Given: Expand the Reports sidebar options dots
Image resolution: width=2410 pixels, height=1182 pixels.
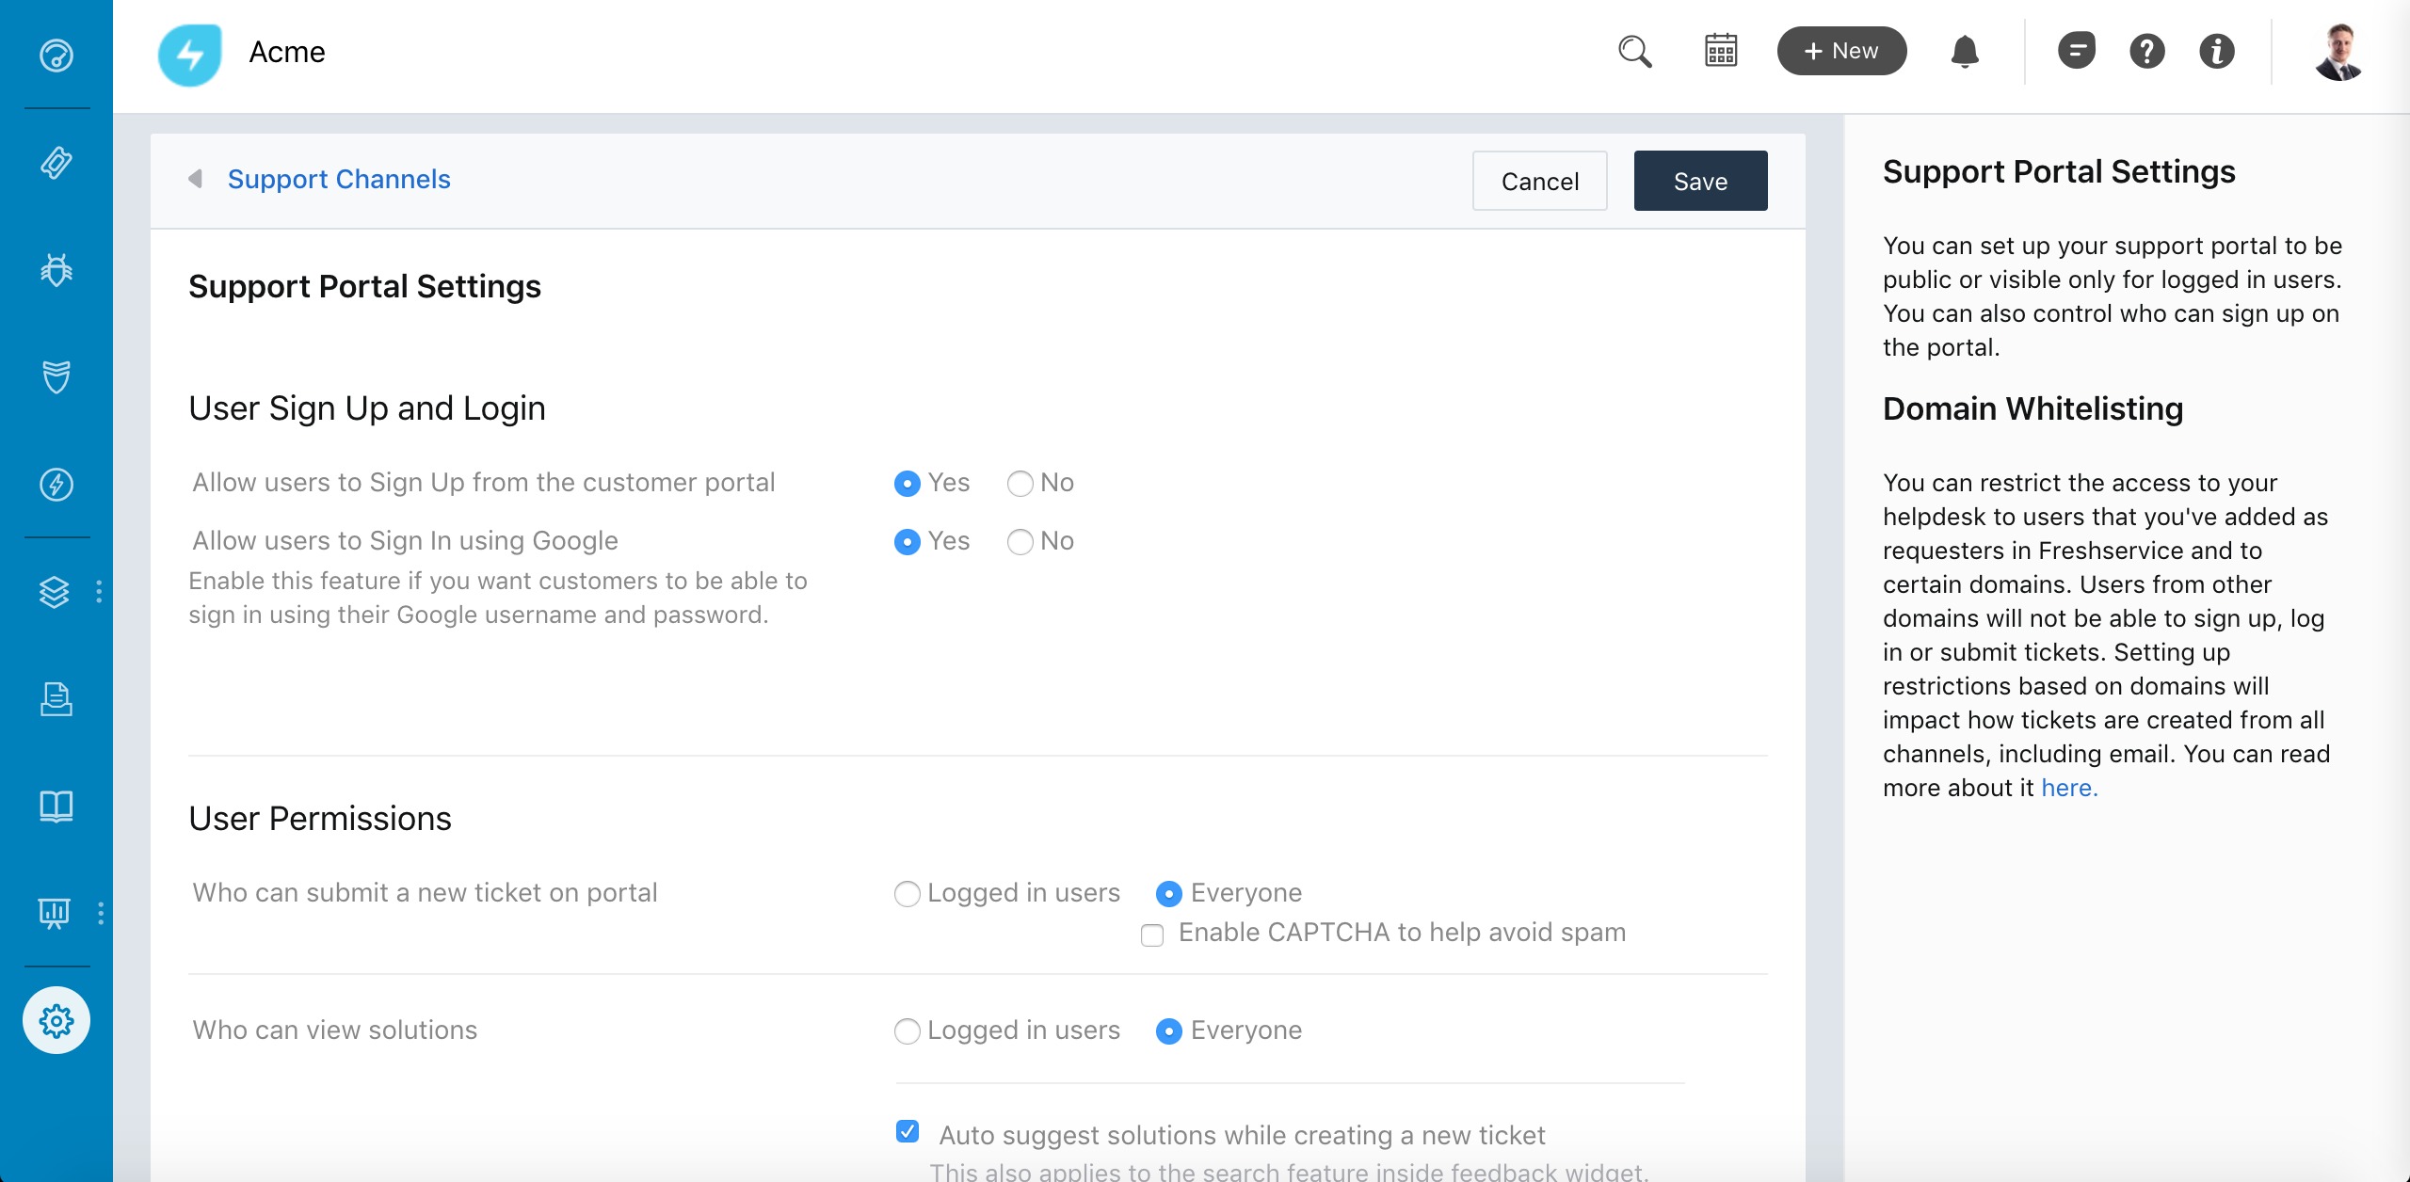Looking at the screenshot, I should click(101, 913).
